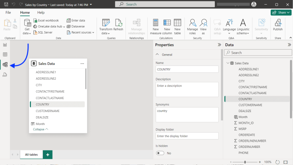
Task: Open the Model view in left sidebar
Action: pyautogui.click(x=5, y=64)
